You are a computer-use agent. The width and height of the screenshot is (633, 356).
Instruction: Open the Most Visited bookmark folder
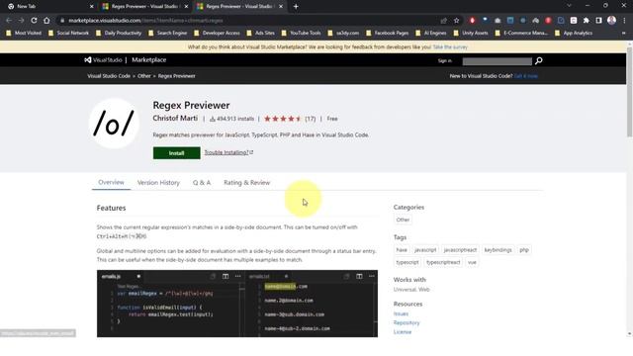(24, 33)
